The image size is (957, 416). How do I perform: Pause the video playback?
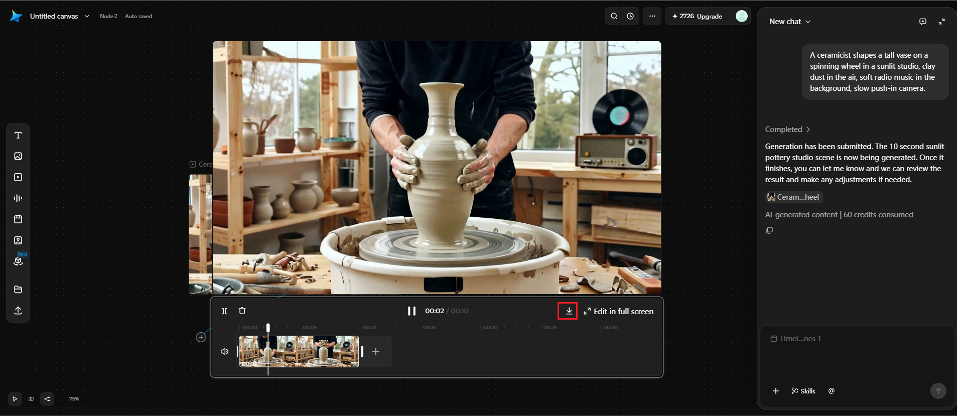point(412,311)
